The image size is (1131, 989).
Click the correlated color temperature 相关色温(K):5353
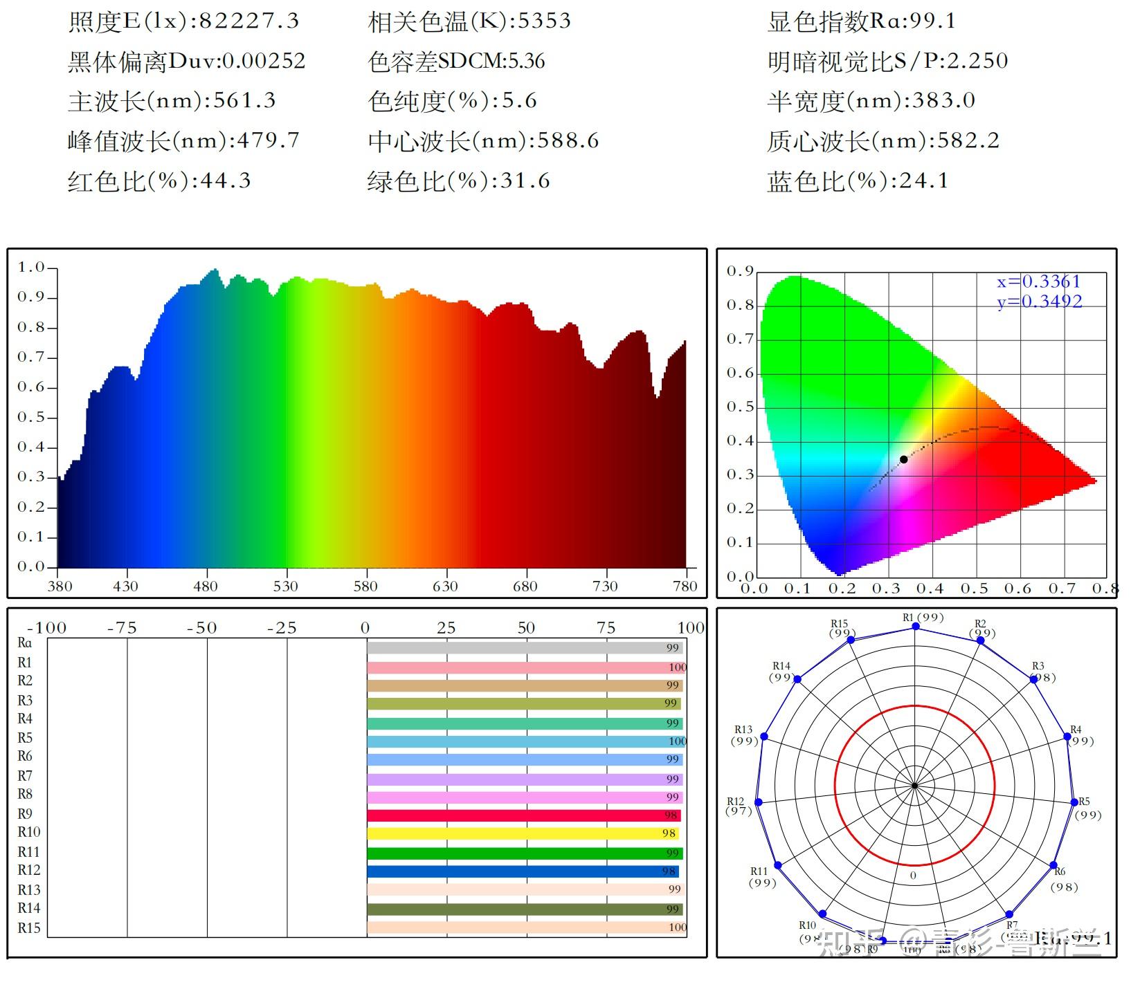pos(470,21)
